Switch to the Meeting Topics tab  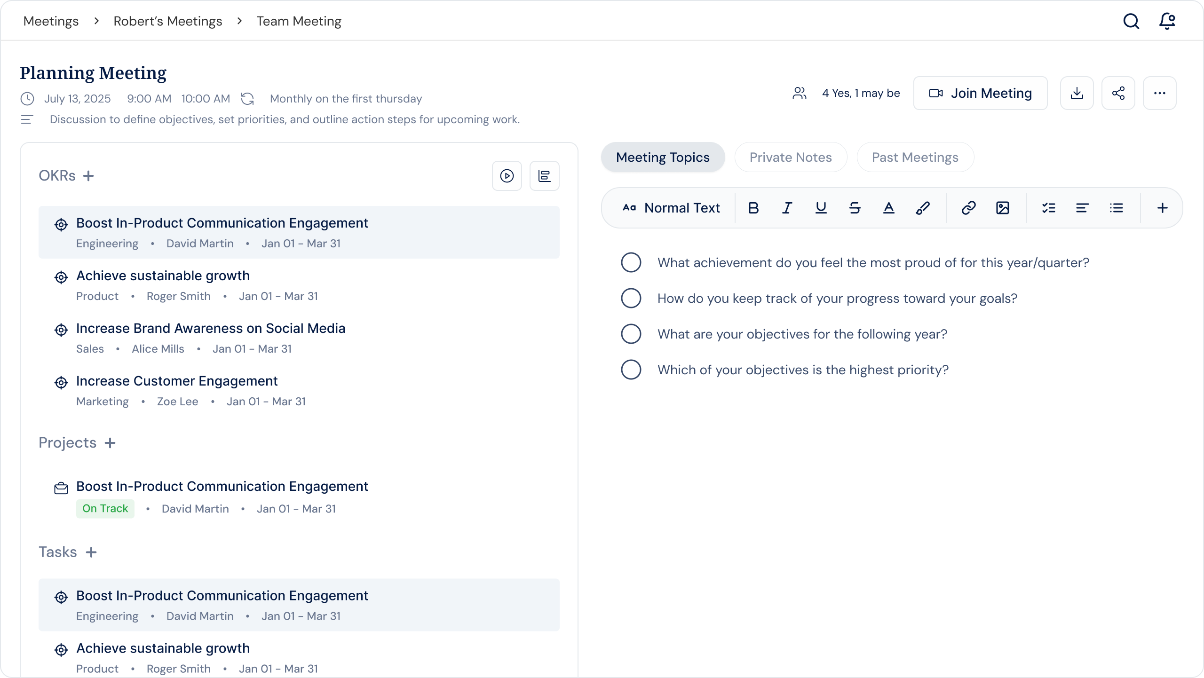[663, 157]
